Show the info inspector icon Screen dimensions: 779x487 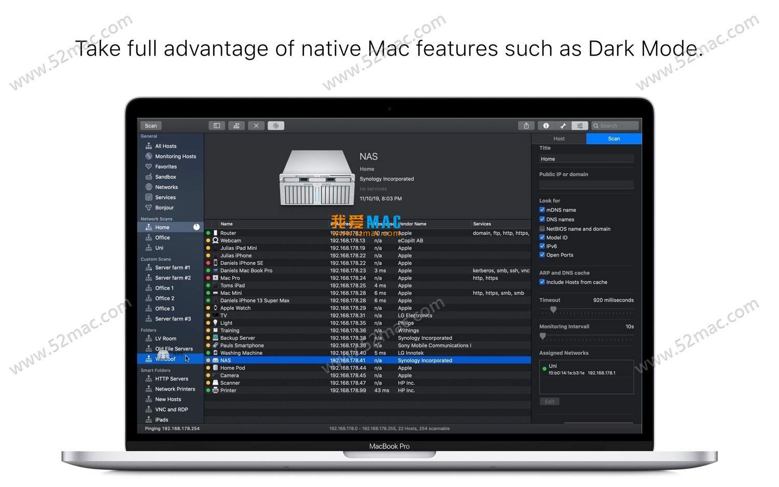tap(546, 126)
